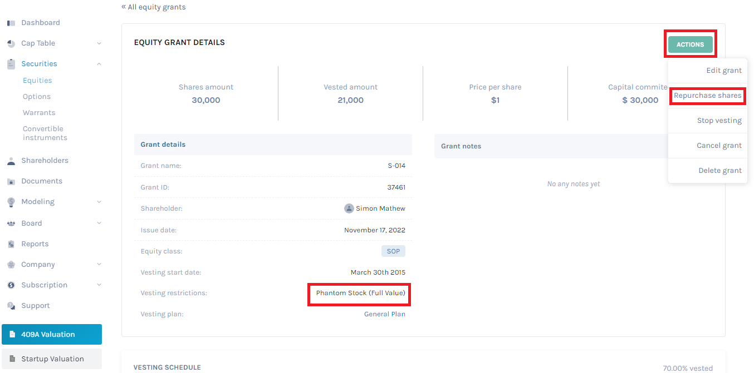Click the Dashboard icon in sidebar
This screenshot has width=754, height=373.
point(11,23)
